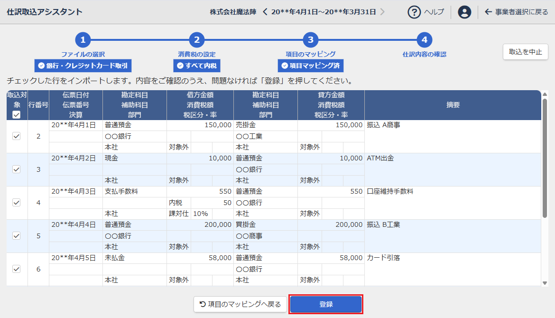Click the 銀行・クレジットカード取引 step badge
Image resolution: width=555 pixels, height=318 pixels.
(x=83, y=65)
